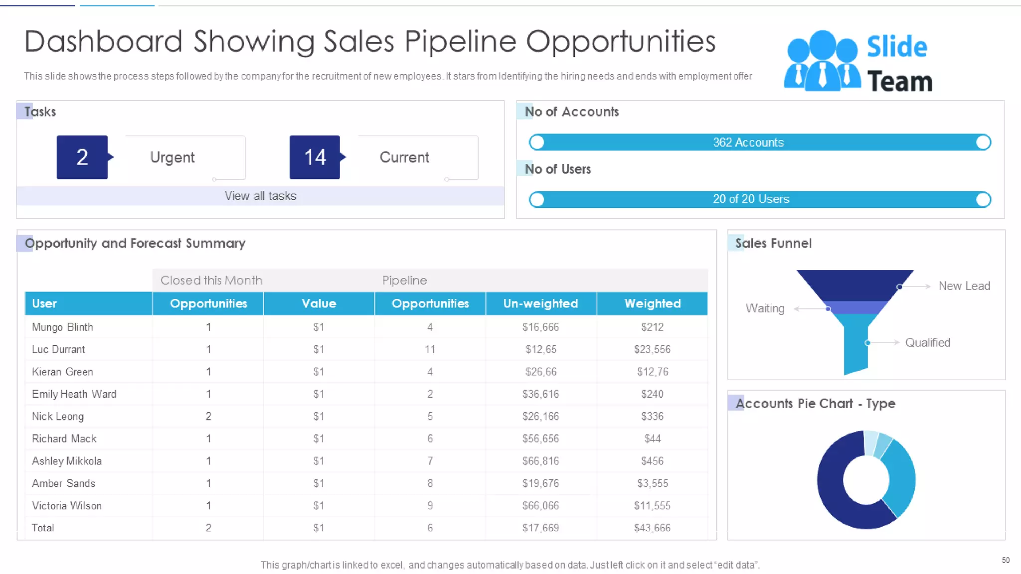Click the urgent tasks count 2 tile
The height and width of the screenshot is (574, 1021).
pos(82,157)
